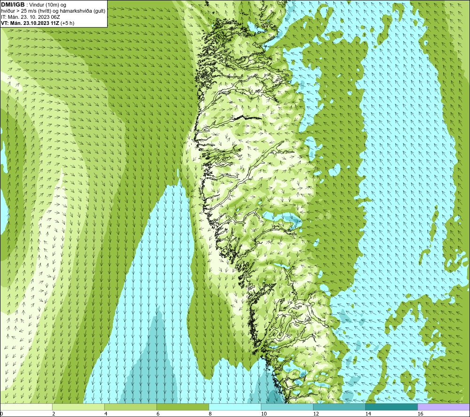Click the legend tick label '14'
Viewport: 470px width, 417px height.
coord(368,414)
